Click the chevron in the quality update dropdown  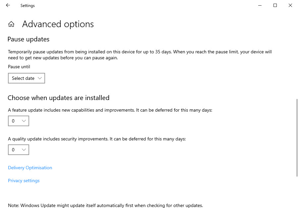pyautogui.click(x=24, y=150)
